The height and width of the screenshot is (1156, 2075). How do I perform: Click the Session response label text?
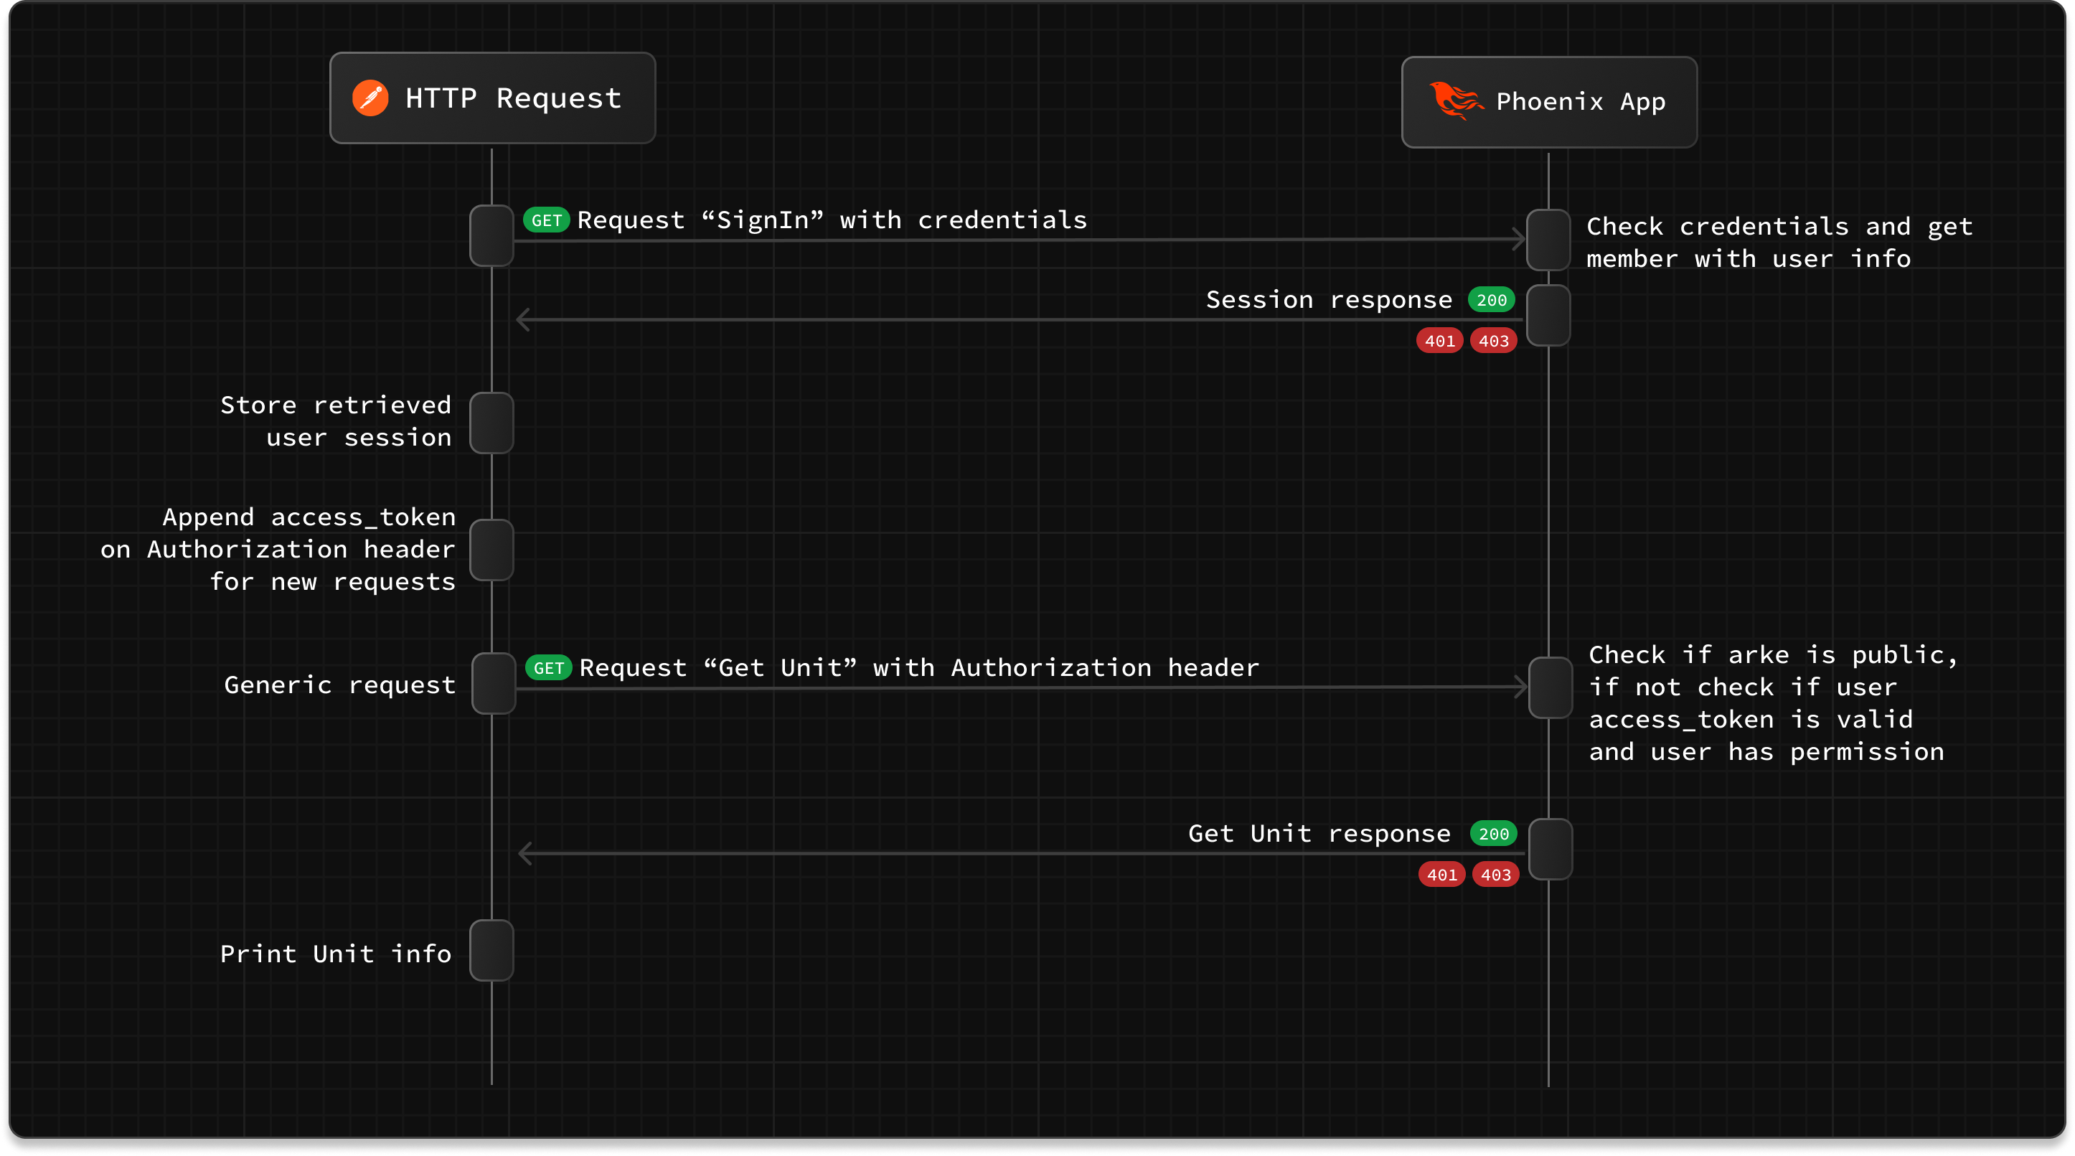click(1328, 300)
